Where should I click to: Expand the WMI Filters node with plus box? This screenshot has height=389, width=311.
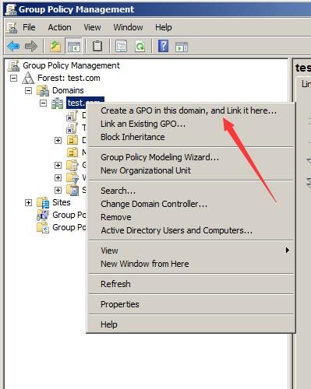(58, 177)
